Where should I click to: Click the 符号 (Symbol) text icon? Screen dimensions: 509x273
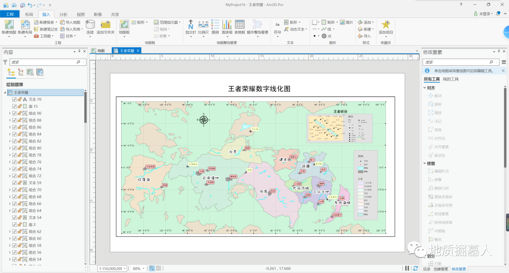tap(277, 25)
